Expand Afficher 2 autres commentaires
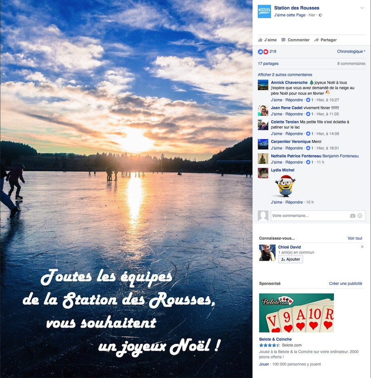371x378 pixels. coord(285,75)
